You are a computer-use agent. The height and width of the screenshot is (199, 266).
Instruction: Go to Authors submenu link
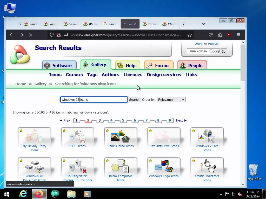[110, 75]
